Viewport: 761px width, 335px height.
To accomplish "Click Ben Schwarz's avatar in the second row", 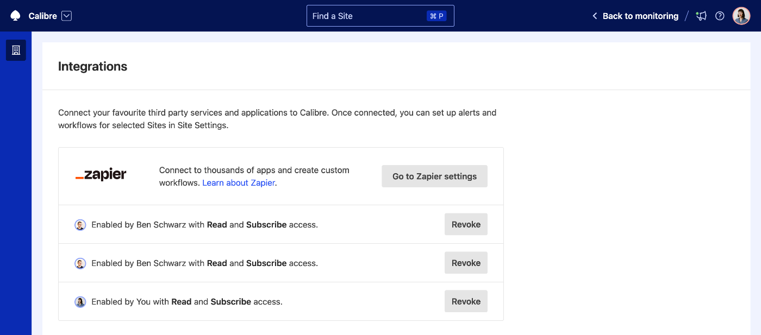I will (x=80, y=263).
